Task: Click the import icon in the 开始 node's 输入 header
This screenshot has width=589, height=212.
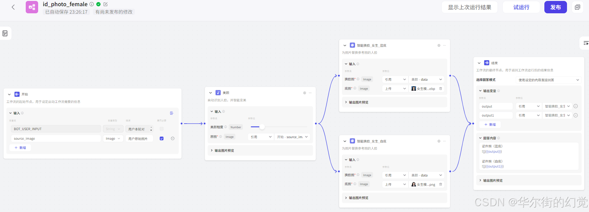Action: 172,113
